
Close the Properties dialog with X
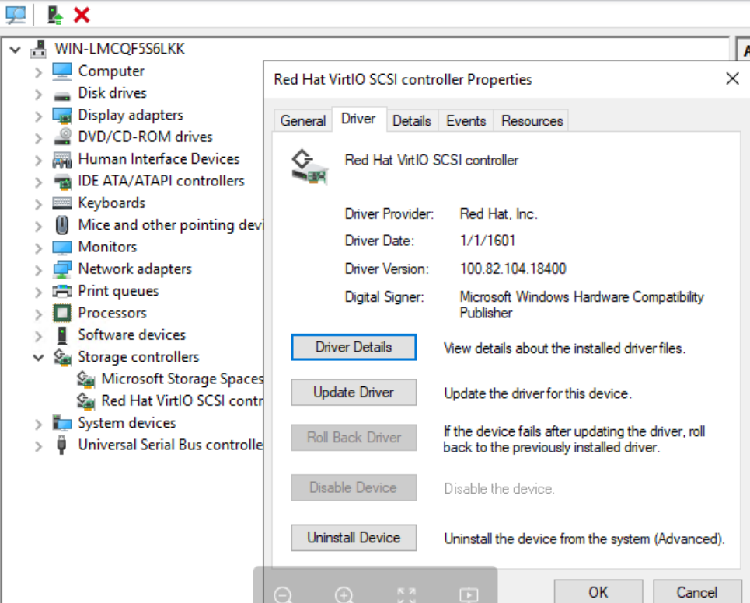click(732, 79)
